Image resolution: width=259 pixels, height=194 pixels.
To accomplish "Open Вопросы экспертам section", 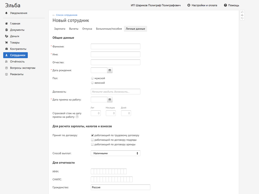I will (23, 68).
